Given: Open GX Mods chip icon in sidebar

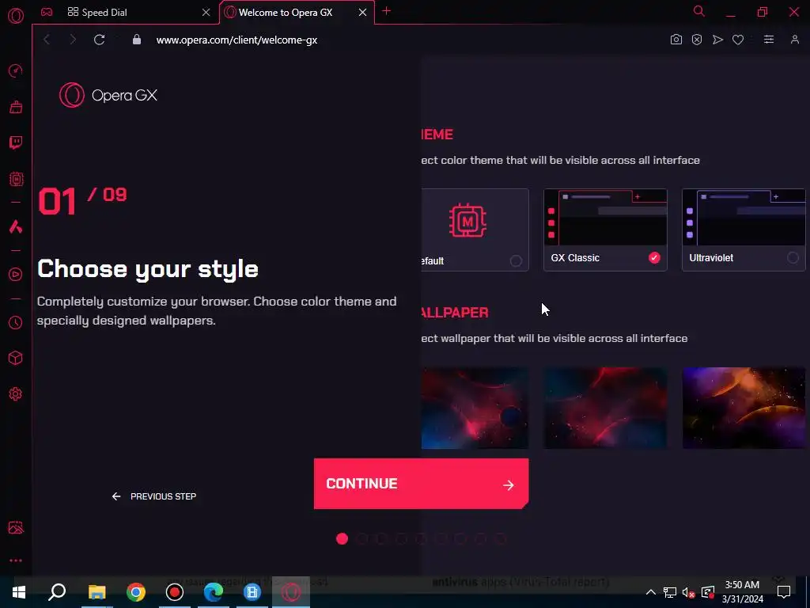Looking at the screenshot, I should pos(16,179).
